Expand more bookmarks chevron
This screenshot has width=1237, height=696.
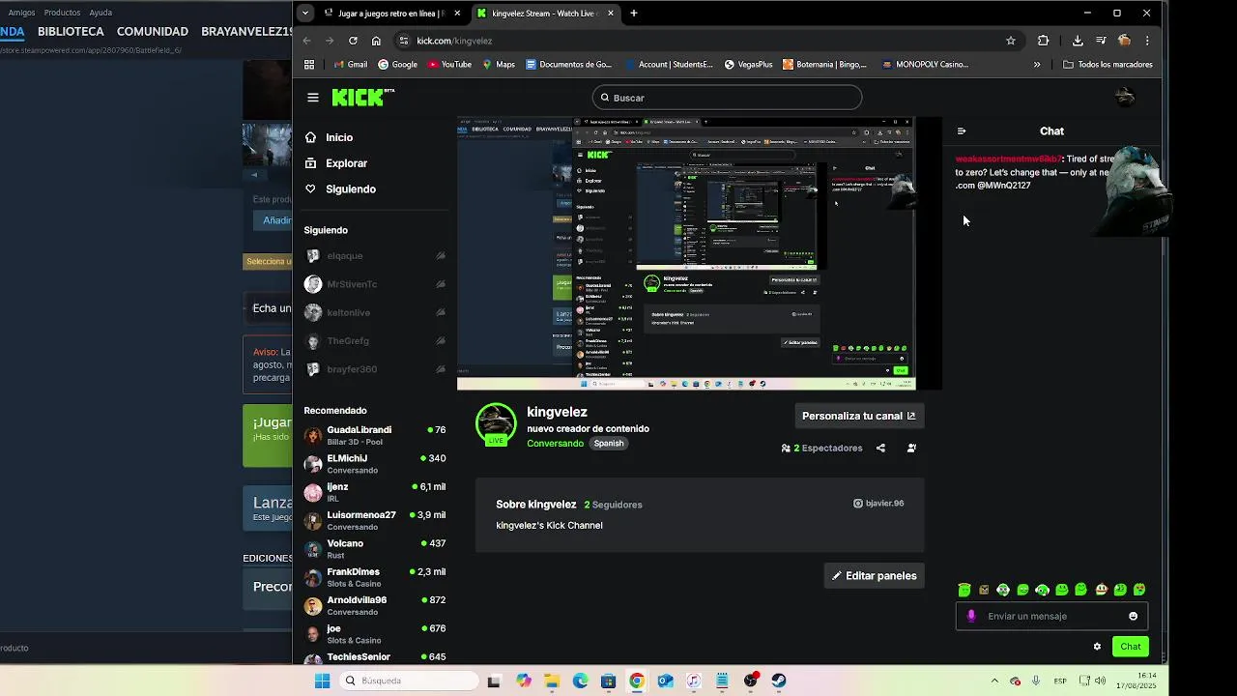point(1037,65)
